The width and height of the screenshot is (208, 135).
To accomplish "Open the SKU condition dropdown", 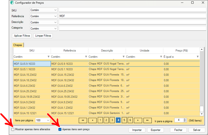I will point(44,10).
